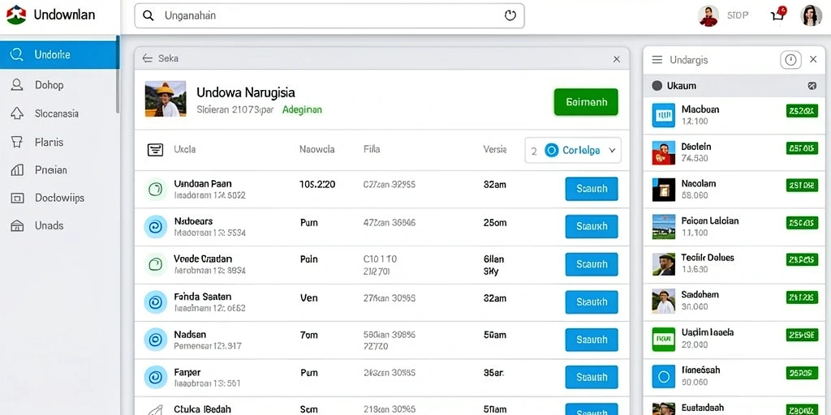Select the radio dot beside Ukaum
The image size is (831, 415).
click(x=657, y=86)
